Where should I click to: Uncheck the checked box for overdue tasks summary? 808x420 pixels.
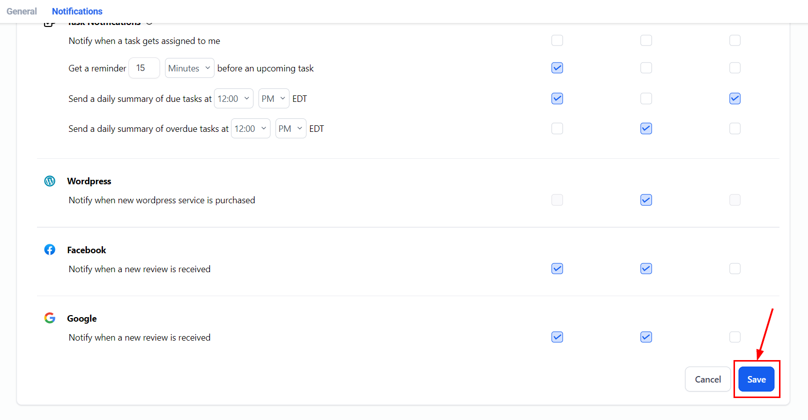point(646,129)
